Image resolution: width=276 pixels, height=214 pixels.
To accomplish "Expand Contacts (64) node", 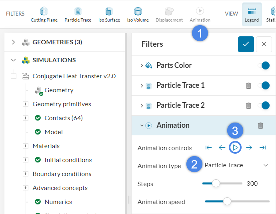I will (x=25, y=118).
